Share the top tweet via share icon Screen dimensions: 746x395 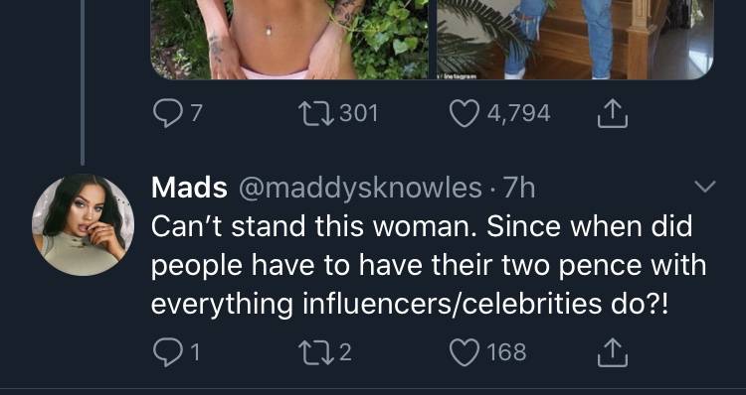pos(613,113)
